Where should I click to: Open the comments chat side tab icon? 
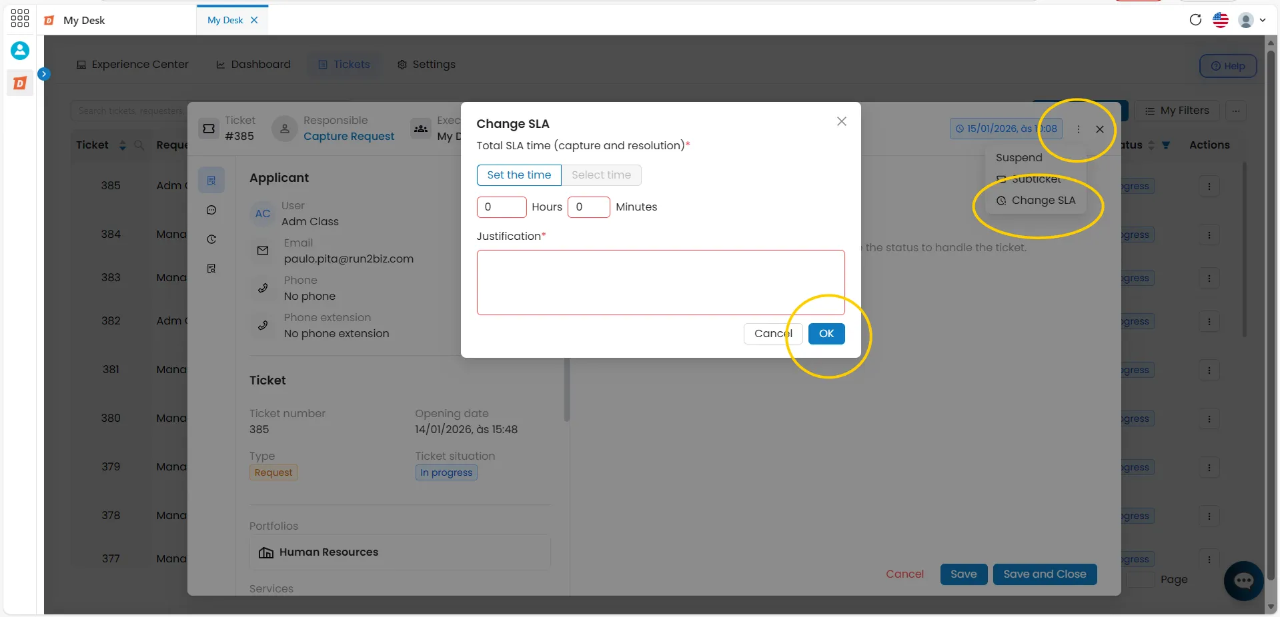pyautogui.click(x=211, y=210)
